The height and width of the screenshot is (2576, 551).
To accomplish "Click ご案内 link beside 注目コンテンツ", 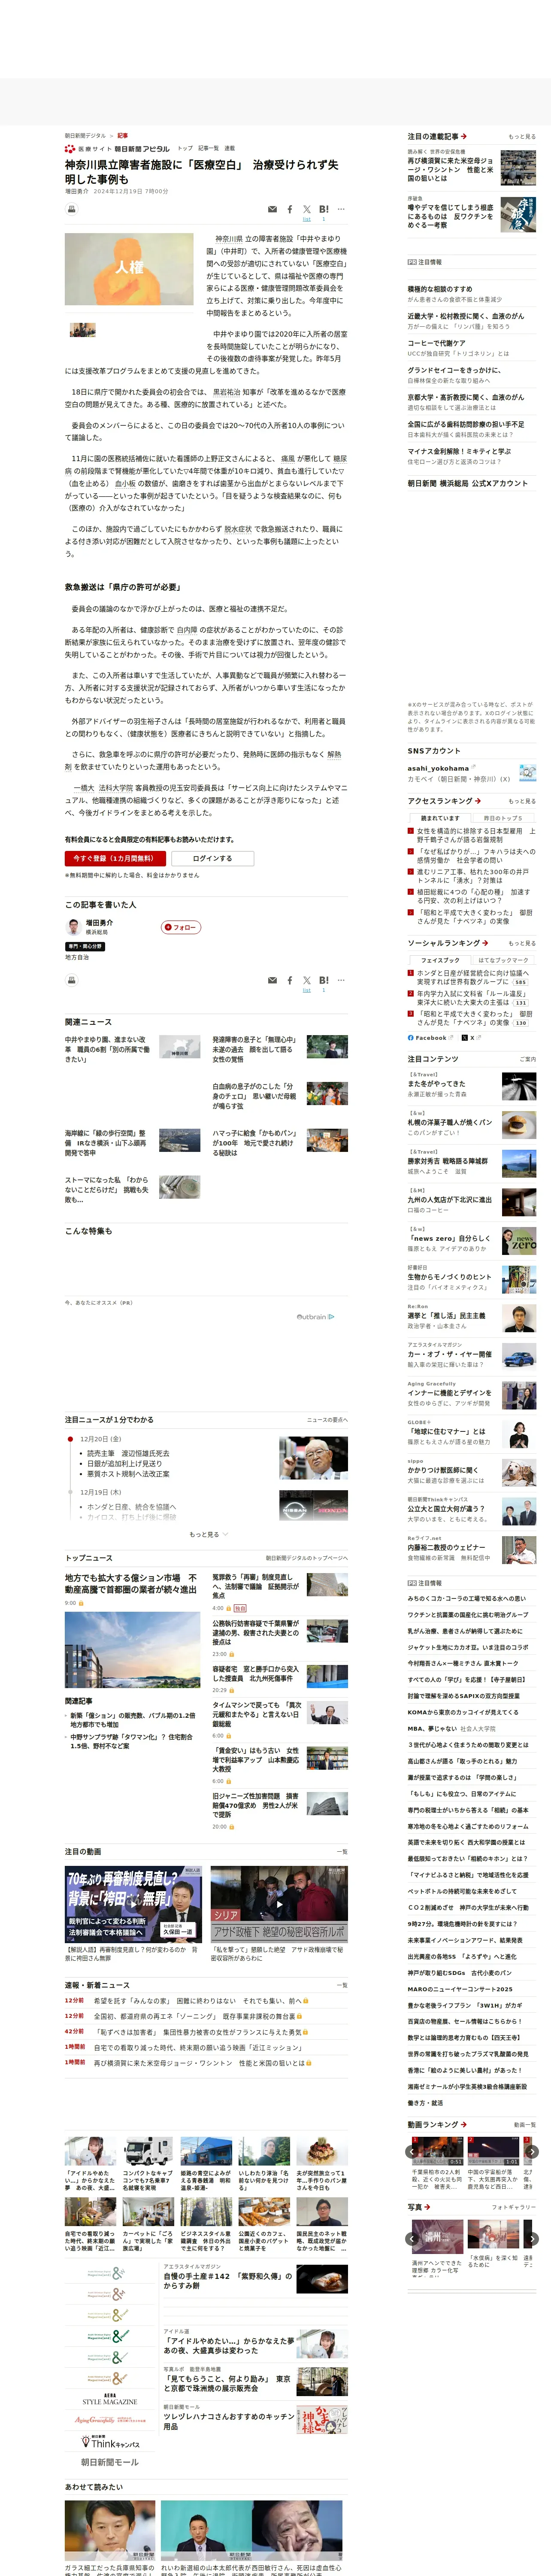I will 528,1059.
